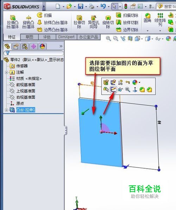The image size is (176, 210).
Task: Click the Linear Pattern (线性阵列) tool
Action: [160, 20]
